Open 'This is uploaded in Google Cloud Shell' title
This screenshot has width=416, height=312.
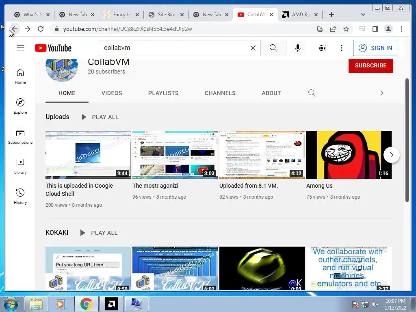[79, 190]
